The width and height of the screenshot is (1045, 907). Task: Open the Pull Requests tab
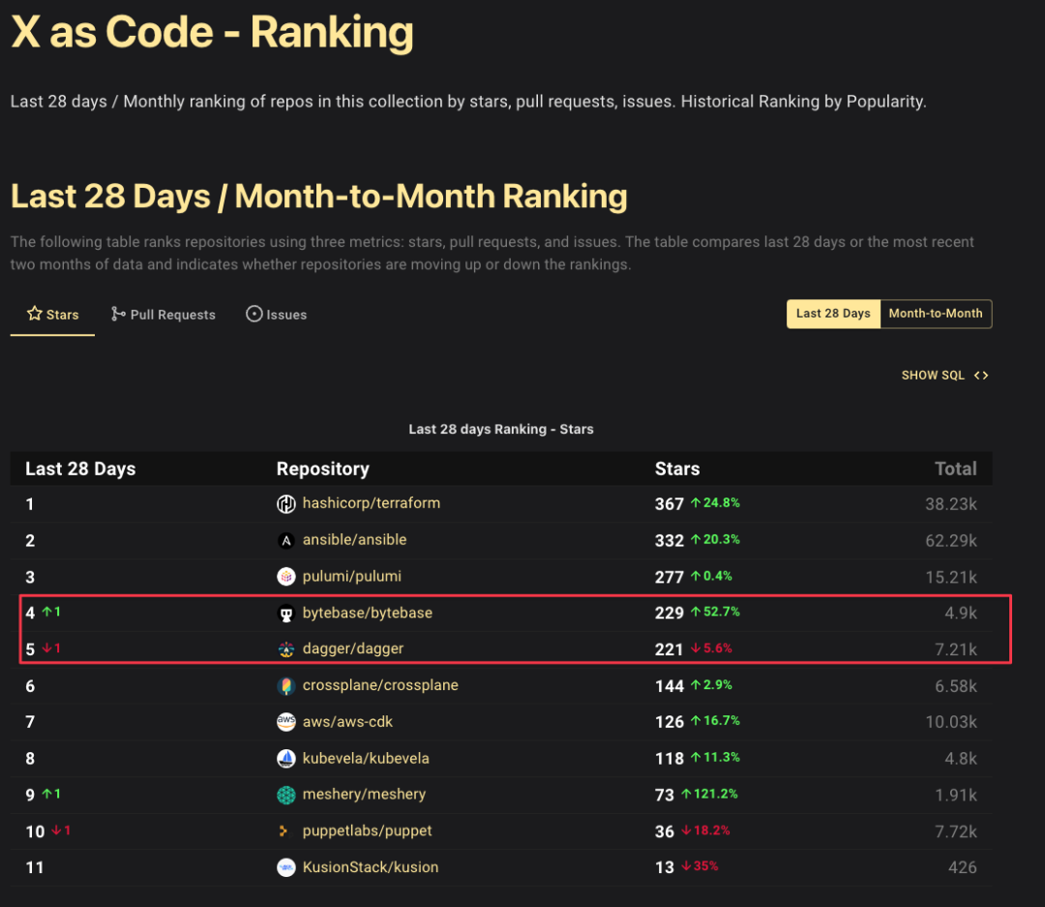(163, 315)
